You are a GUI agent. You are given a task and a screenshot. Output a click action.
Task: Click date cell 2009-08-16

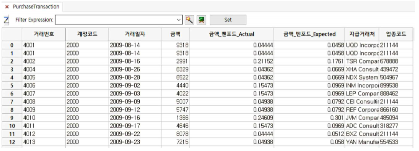point(135,61)
